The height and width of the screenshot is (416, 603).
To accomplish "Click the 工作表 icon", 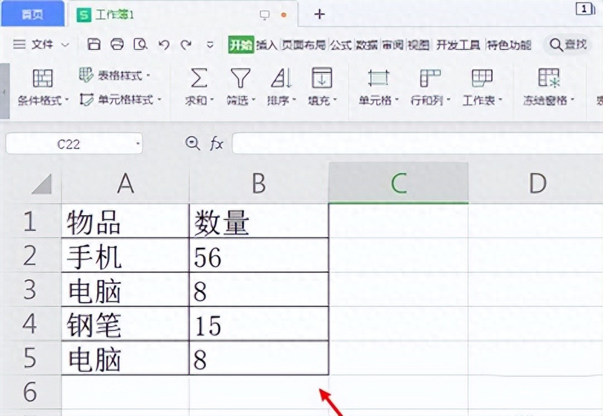I will [x=482, y=78].
